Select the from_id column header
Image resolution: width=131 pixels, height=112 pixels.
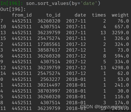point(22,15)
